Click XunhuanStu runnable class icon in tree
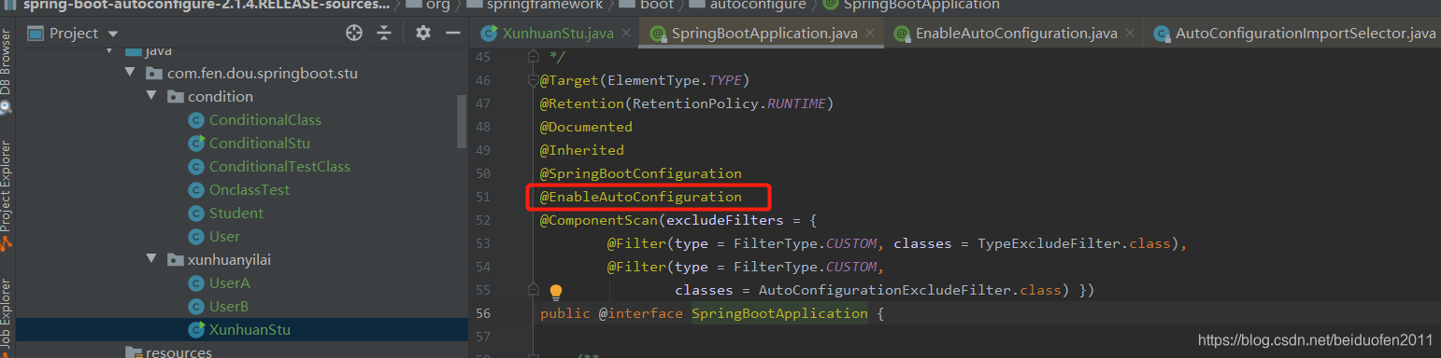The height and width of the screenshot is (358, 1441). click(x=196, y=330)
